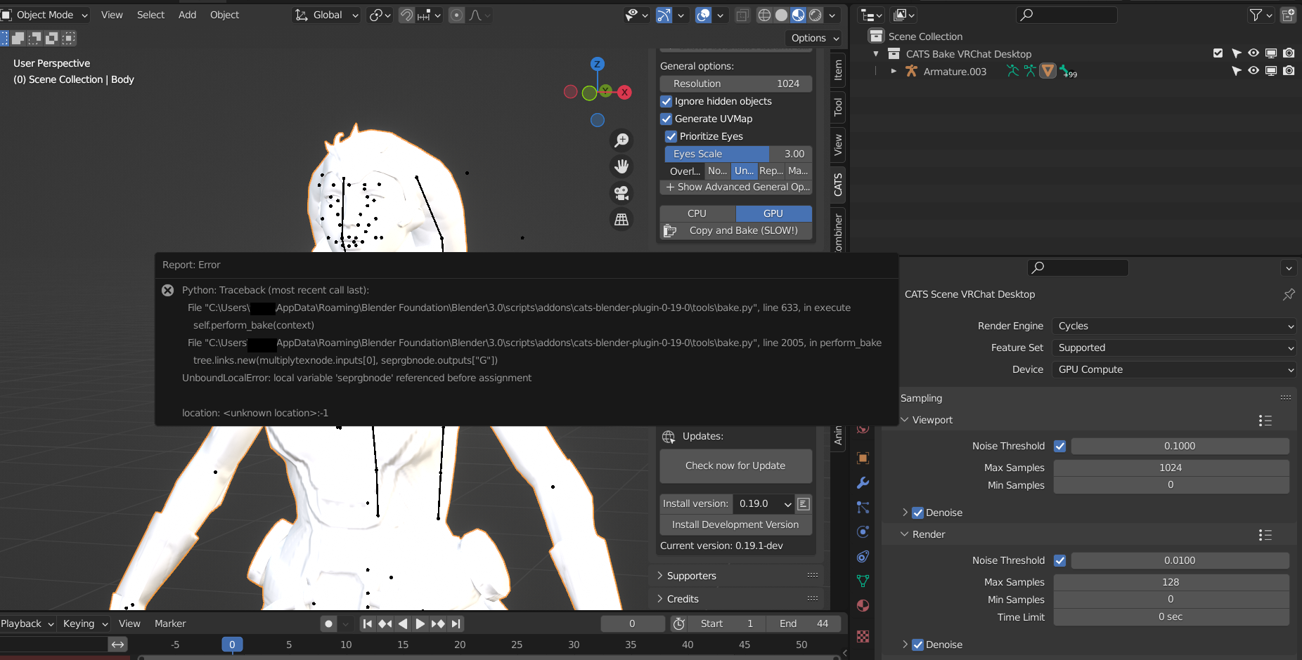Toggle viewport gizmos icon
The image size is (1302, 660).
pyautogui.click(x=664, y=15)
